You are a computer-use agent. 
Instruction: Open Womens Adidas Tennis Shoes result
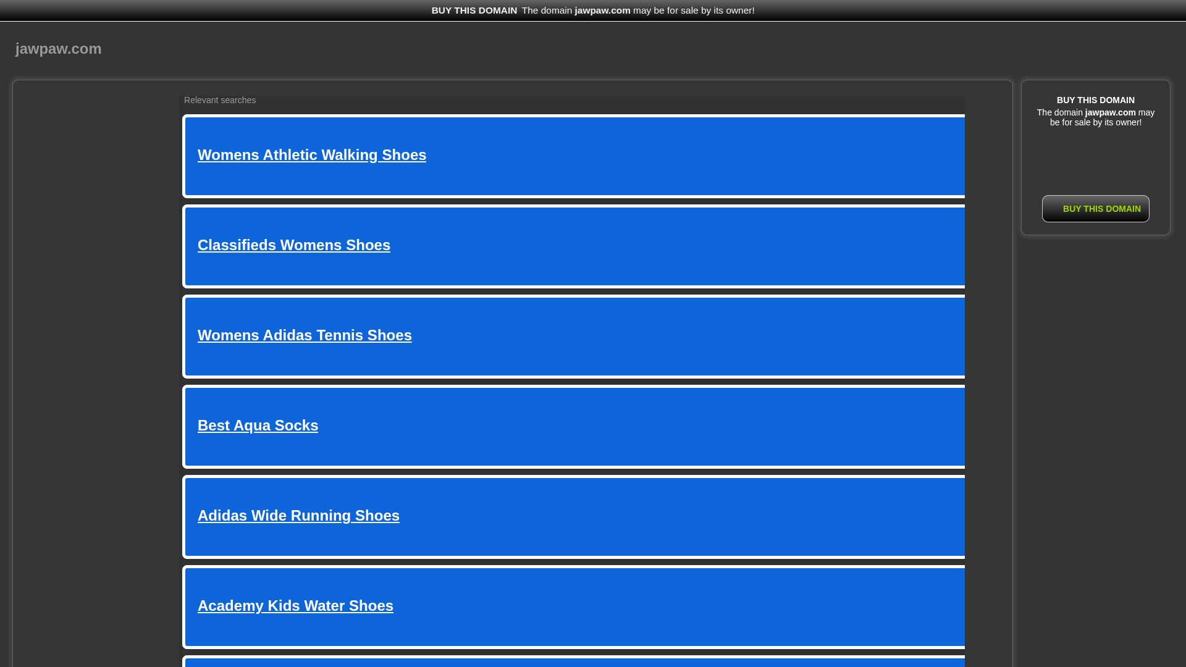(304, 335)
